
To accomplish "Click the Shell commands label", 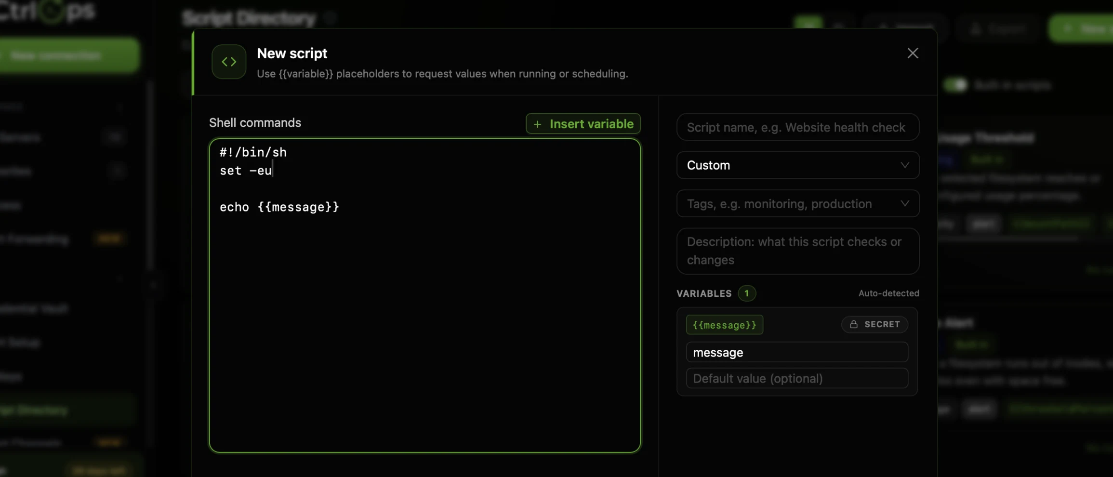I will point(255,123).
